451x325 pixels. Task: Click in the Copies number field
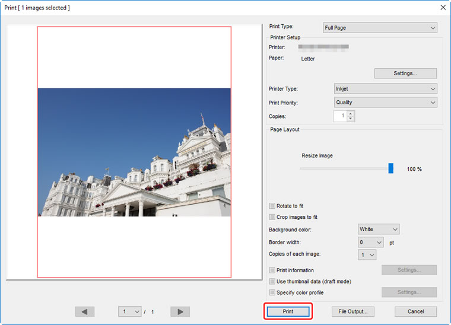[x=340, y=116]
